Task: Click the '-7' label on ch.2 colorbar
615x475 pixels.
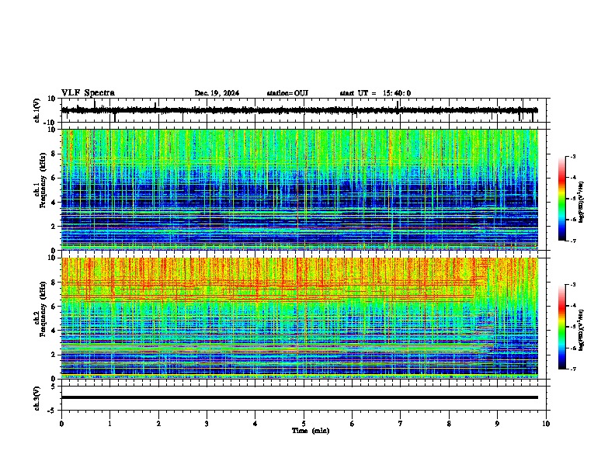Action: (572, 369)
